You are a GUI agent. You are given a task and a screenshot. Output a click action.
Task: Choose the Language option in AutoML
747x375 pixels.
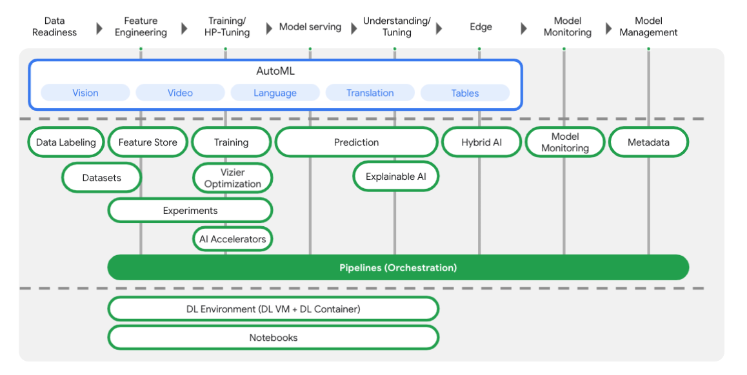[275, 93]
